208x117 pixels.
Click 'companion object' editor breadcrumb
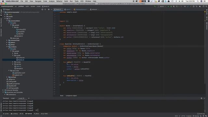[x=71, y=96]
